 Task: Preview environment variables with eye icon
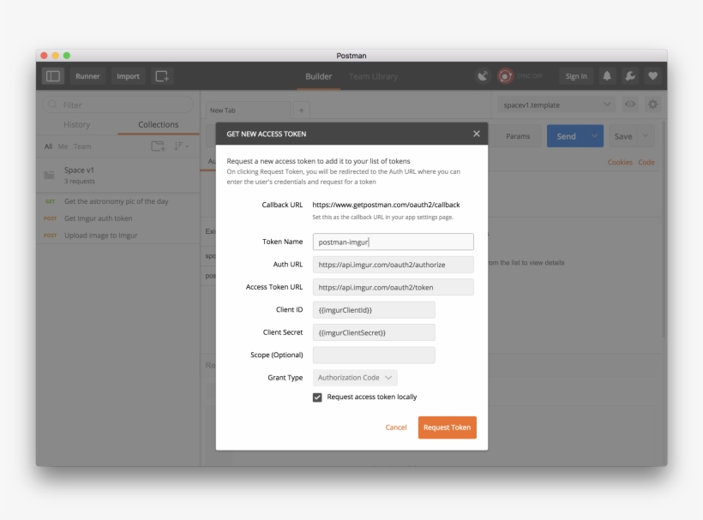pyautogui.click(x=632, y=105)
